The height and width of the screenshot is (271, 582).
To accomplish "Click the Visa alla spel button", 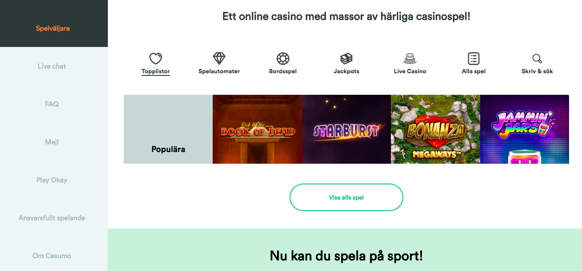I will pyautogui.click(x=346, y=197).
